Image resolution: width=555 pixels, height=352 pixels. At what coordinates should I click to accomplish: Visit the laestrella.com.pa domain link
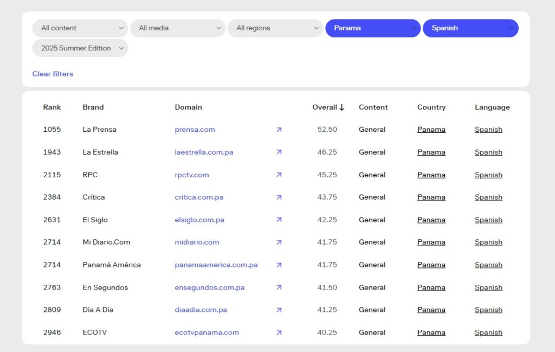coord(204,152)
